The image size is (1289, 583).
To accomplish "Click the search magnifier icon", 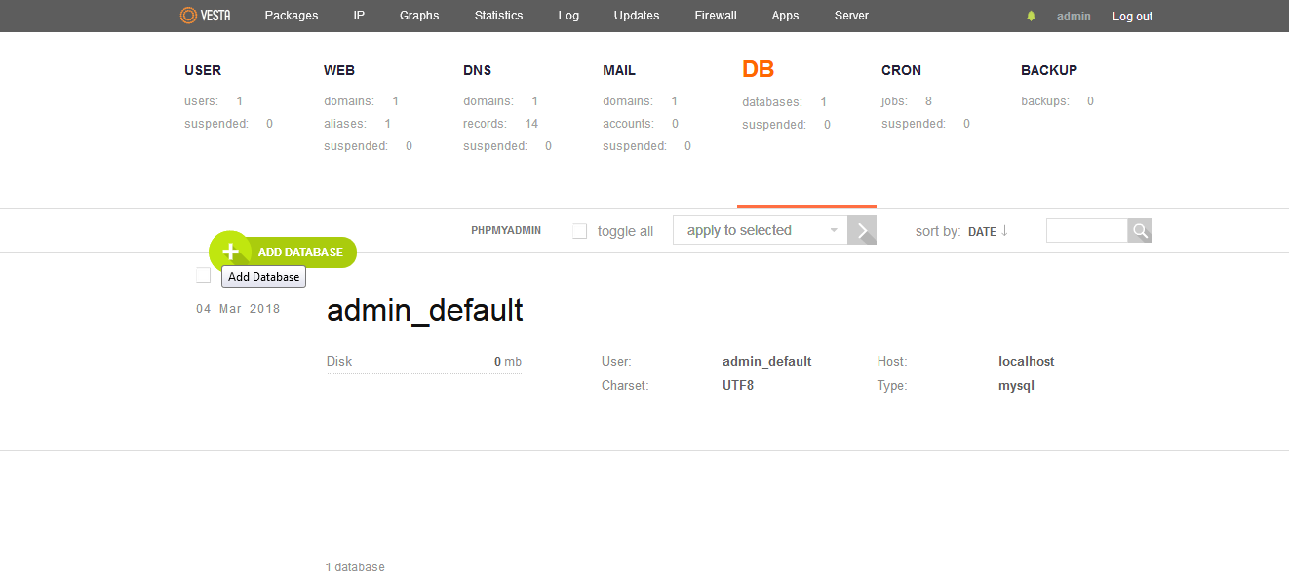I will [1140, 231].
